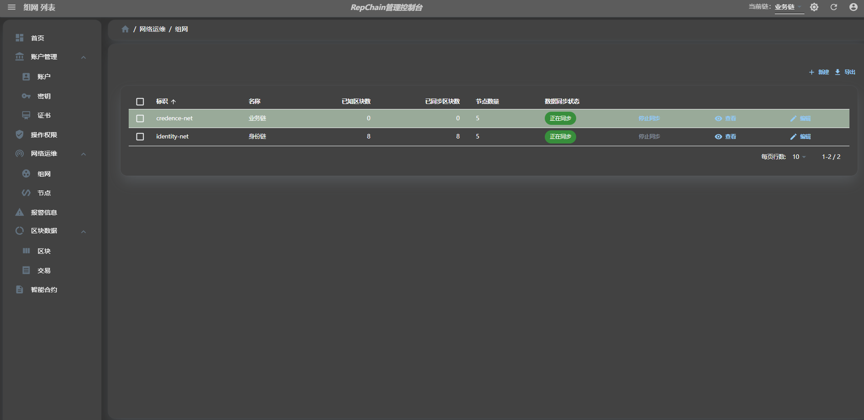Viewport: 864px width, 420px height.
Task: Click pencil edit icon for credence-net
Action: 793,119
